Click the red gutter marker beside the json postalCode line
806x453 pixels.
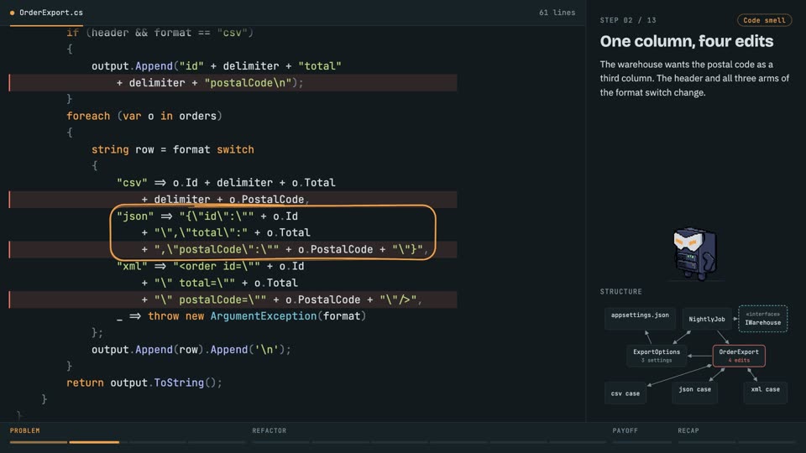coord(9,249)
